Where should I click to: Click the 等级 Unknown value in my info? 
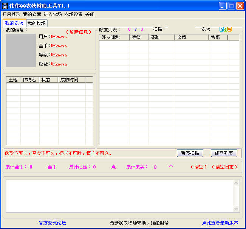59,55
